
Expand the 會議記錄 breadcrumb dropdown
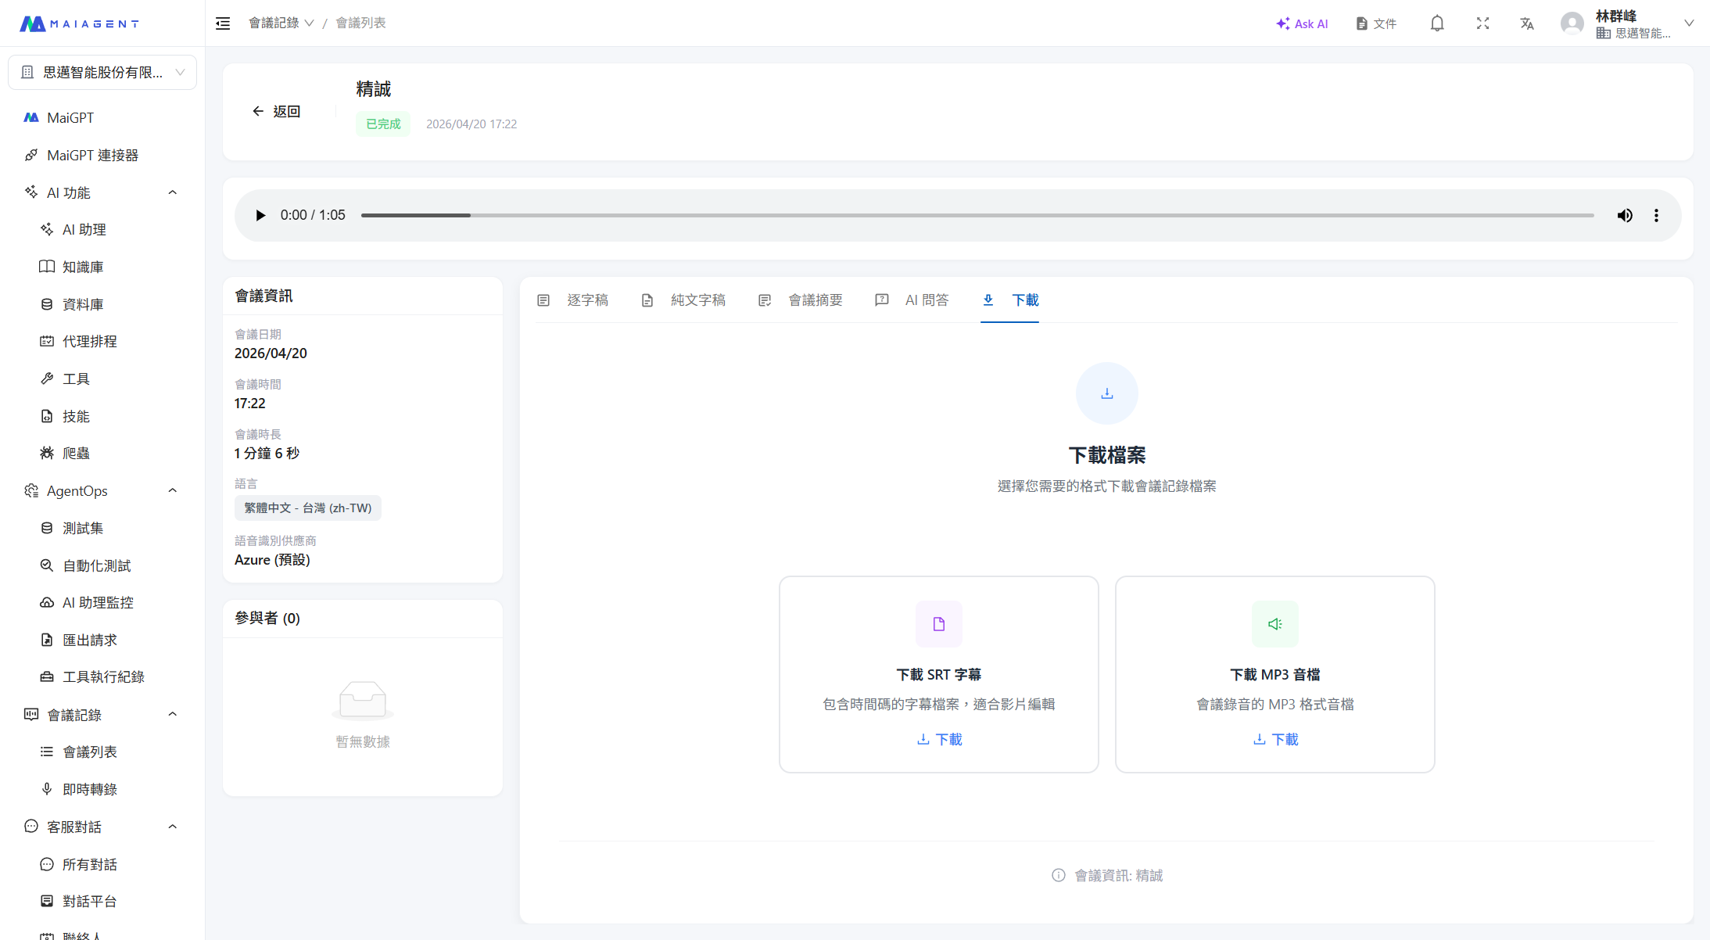pos(281,23)
